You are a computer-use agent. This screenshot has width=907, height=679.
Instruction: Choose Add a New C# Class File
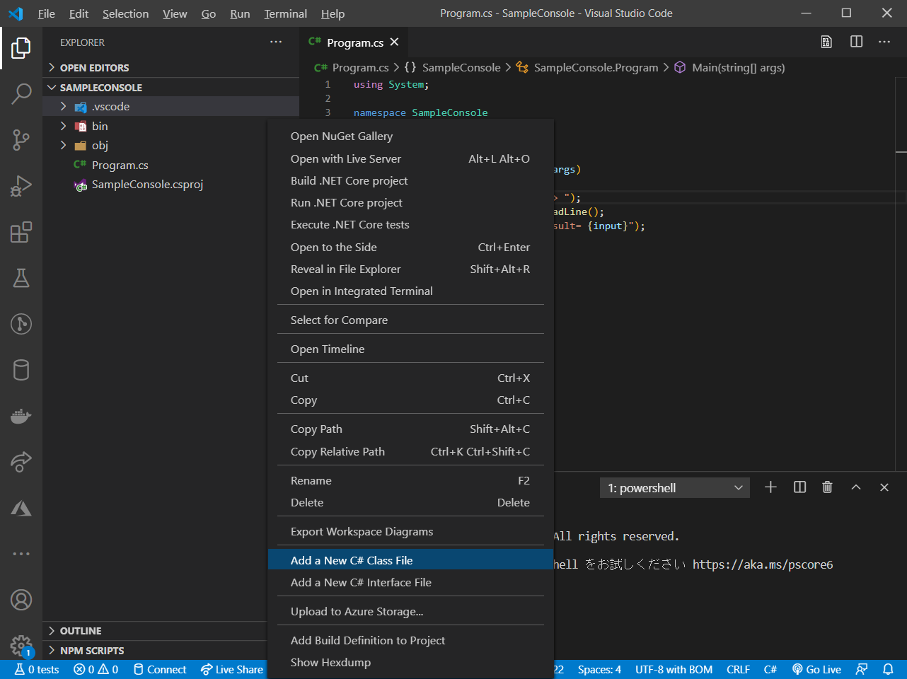click(410, 560)
